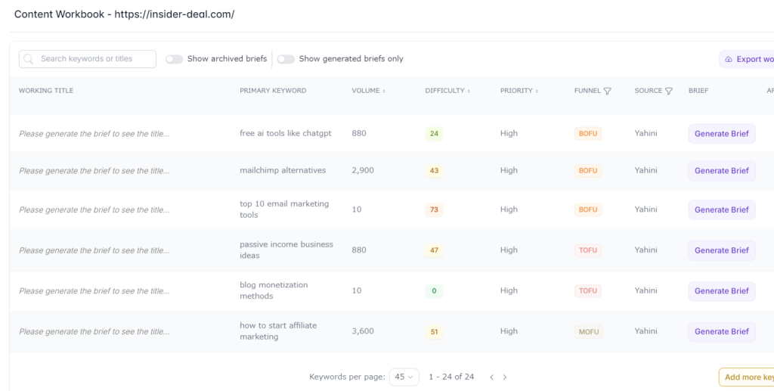Generate Brief for top 10 email marketing tools
Viewport: 774px width, 391px height.
click(722, 209)
